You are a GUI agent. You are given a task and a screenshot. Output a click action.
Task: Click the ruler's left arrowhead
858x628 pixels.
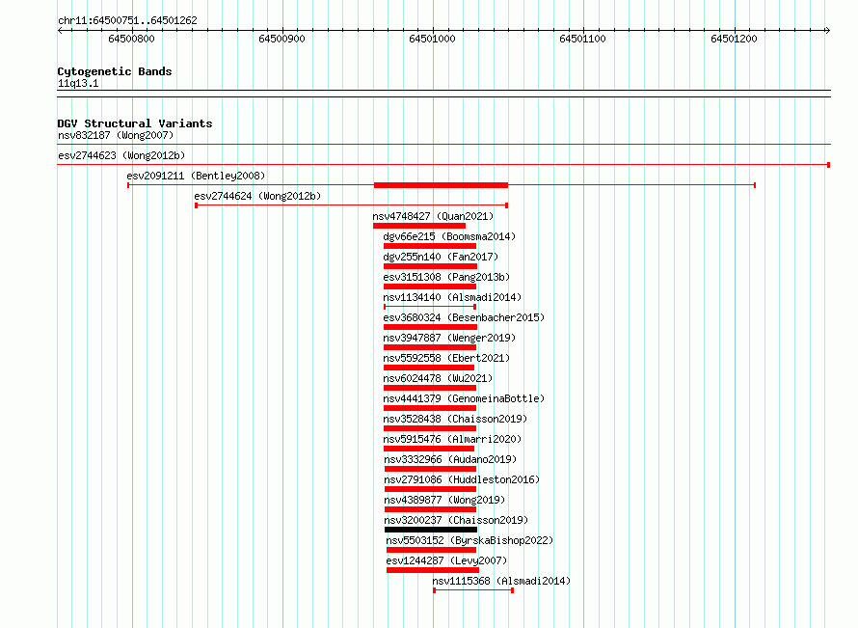coord(60,31)
